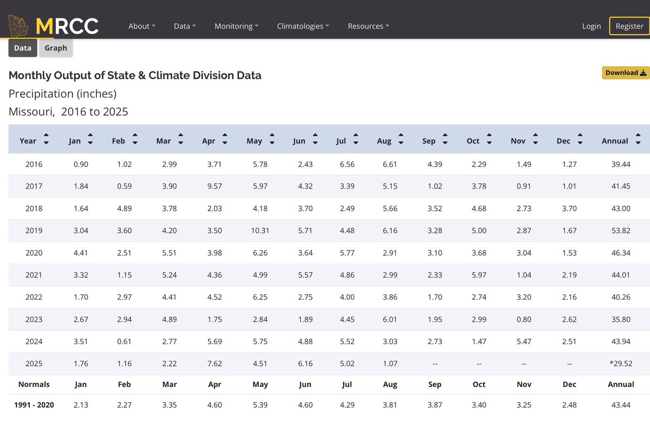Sort table by Mar column arrows
Screen dimensions: 650x426
pyautogui.click(x=181, y=139)
